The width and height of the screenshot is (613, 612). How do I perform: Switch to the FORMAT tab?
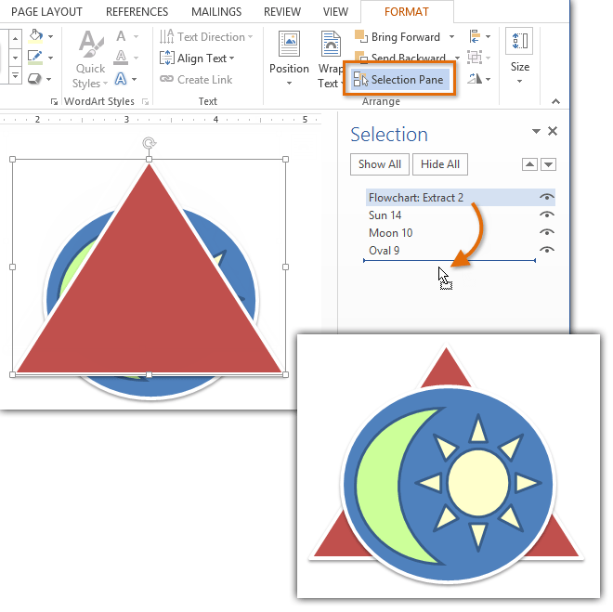click(407, 12)
